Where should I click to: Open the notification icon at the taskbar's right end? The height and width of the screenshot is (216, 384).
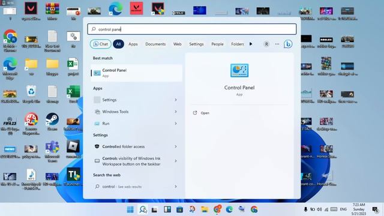tap(375, 209)
